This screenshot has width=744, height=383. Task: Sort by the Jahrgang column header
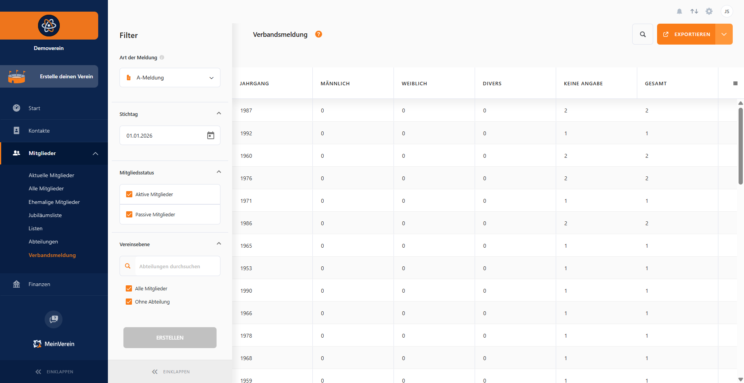[x=254, y=83]
